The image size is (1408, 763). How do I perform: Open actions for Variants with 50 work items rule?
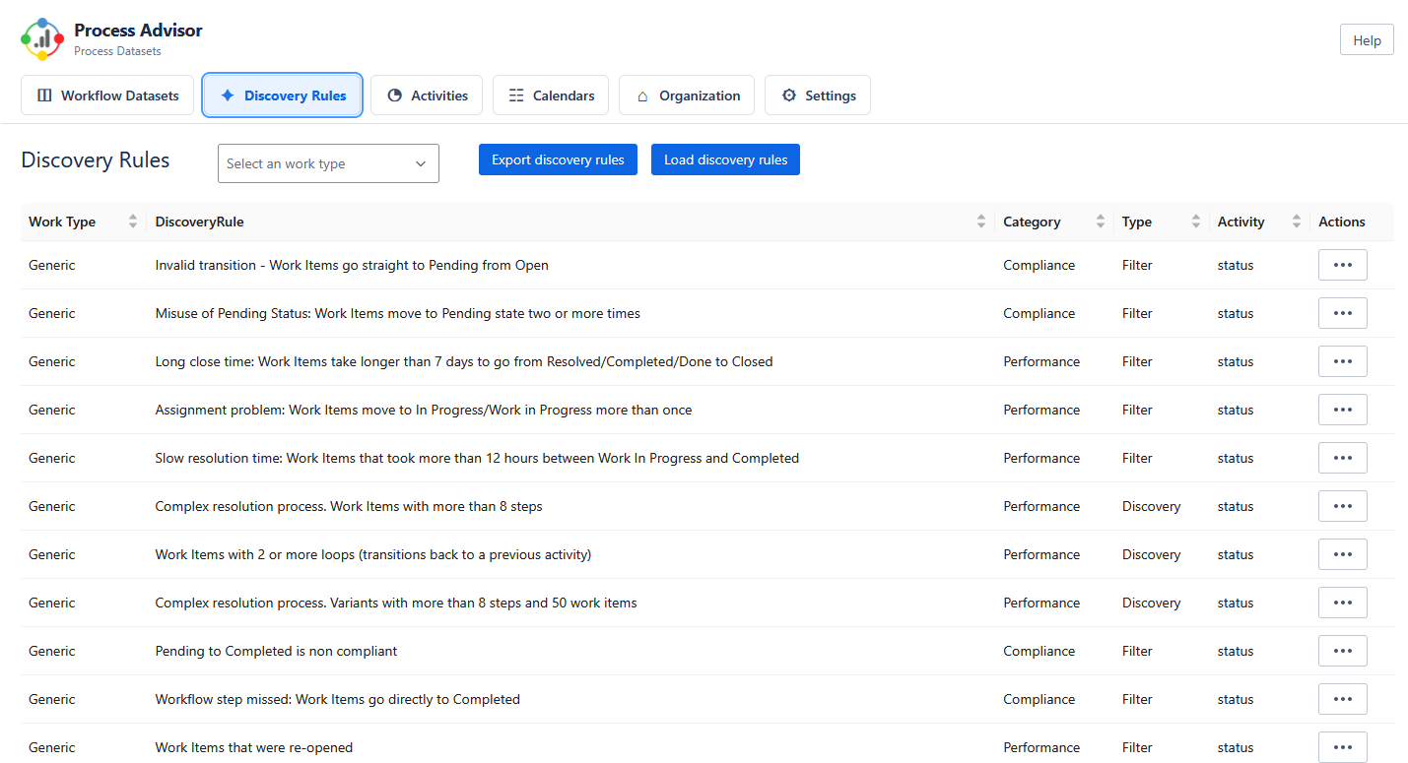(x=1342, y=603)
